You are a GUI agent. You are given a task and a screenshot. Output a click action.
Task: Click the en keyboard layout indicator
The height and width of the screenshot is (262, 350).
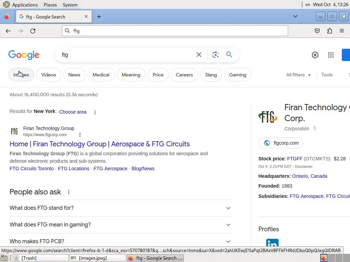308,4
